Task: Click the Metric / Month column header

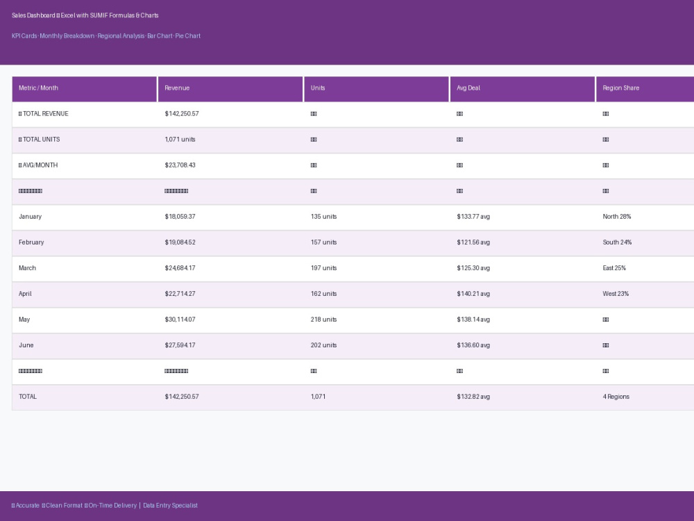Action: pyautogui.click(x=85, y=89)
